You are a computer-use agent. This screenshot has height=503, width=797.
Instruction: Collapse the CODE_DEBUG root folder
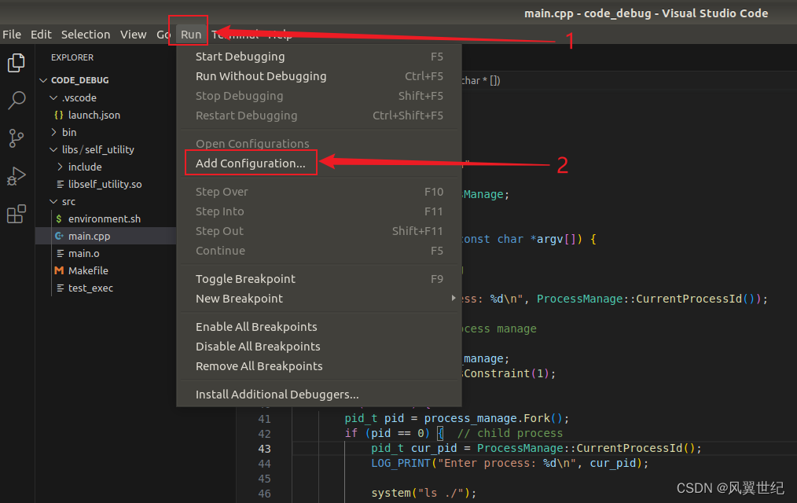43,80
